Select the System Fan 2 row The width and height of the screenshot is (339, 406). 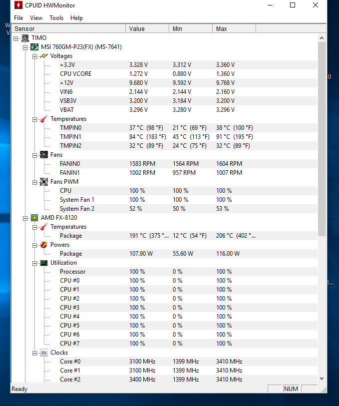188,209
